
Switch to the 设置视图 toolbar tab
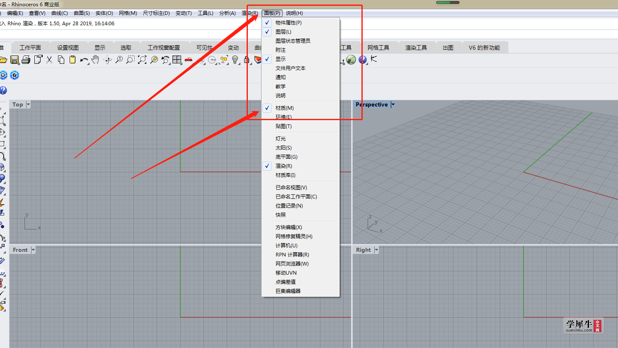pyautogui.click(x=68, y=48)
